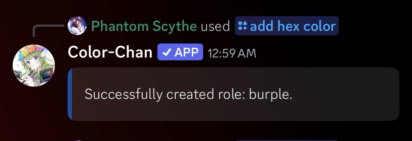412x141 pixels.
Task: Click the partially visible command pill at the bottom
Action: [285, 140]
